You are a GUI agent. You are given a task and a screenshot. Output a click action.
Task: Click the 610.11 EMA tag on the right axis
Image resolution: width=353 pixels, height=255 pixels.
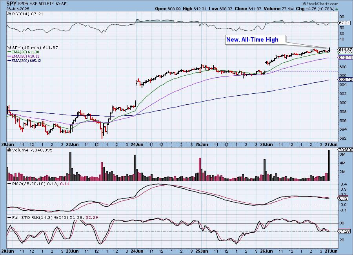tap(345, 57)
